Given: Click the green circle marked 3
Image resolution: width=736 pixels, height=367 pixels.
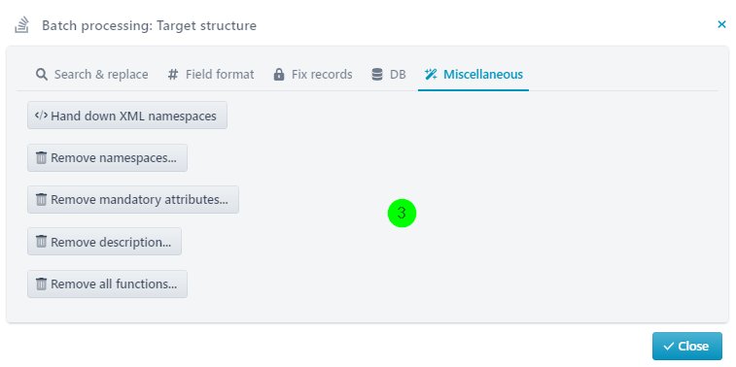Looking at the screenshot, I should [x=402, y=214].
